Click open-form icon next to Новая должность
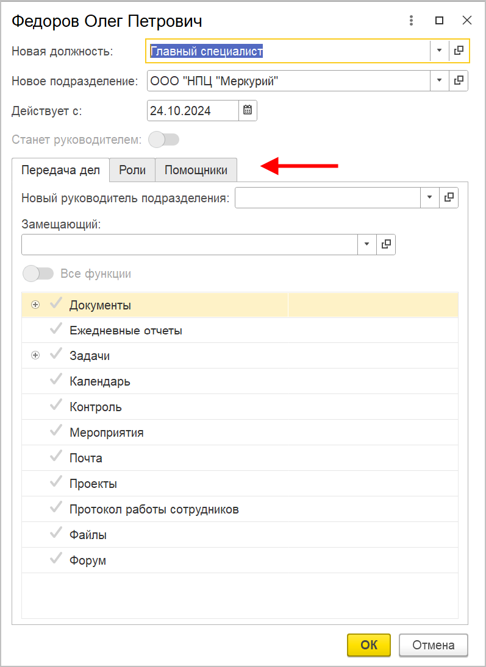This screenshot has height=667, width=486. point(460,51)
